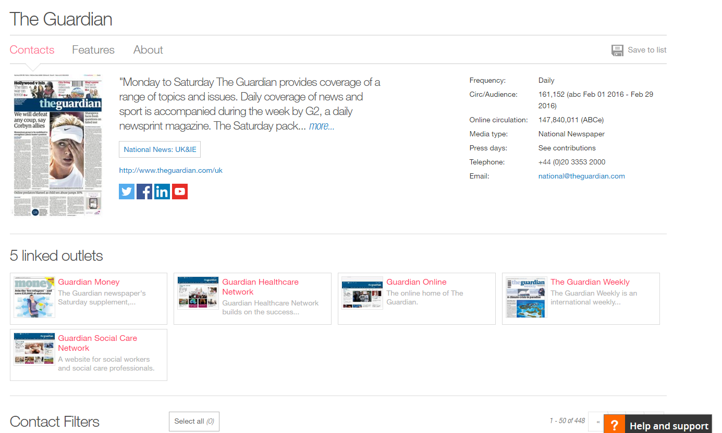722x433 pixels.
Task: Open The Guardian Weekly outlet link
Action: (x=590, y=282)
